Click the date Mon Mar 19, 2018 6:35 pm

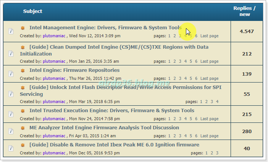pos(94,102)
